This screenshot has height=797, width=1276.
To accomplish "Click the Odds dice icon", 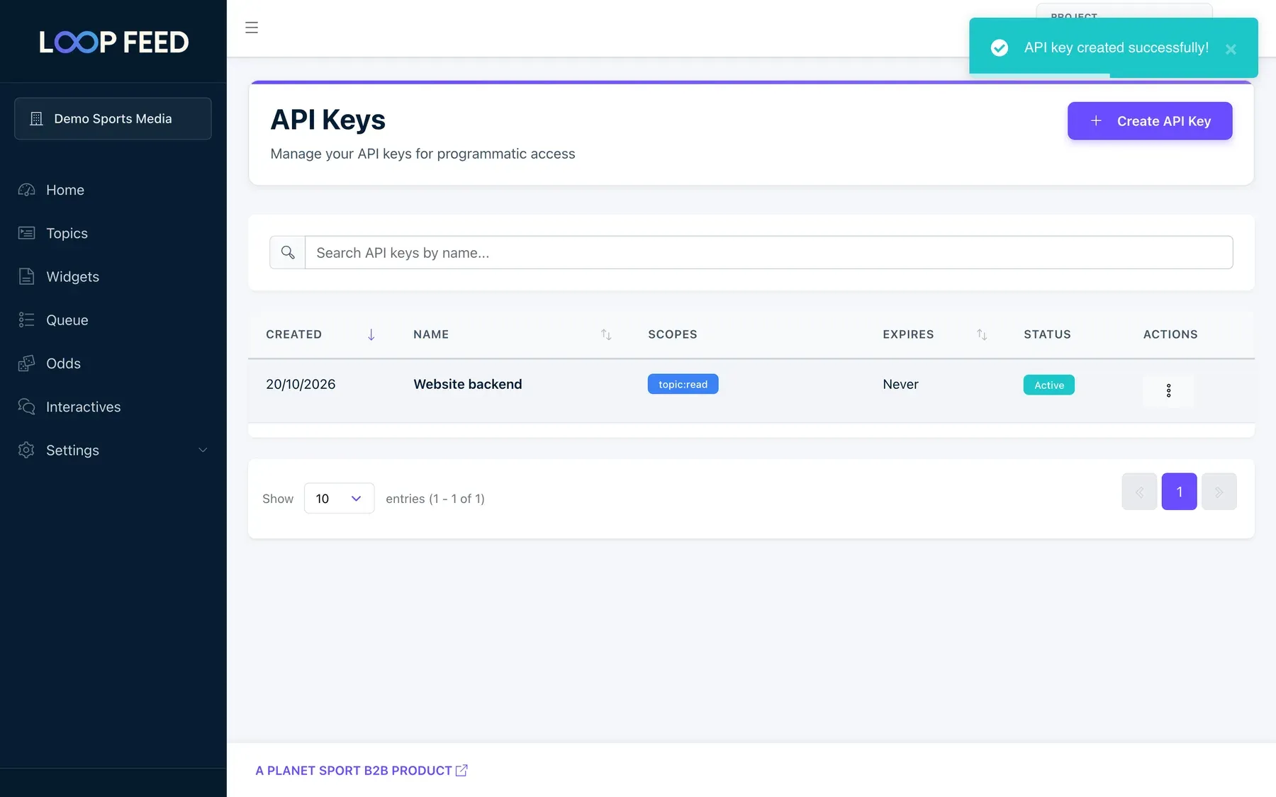I will click(x=26, y=363).
